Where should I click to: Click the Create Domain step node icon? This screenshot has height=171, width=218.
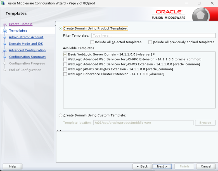[x=5, y=25]
